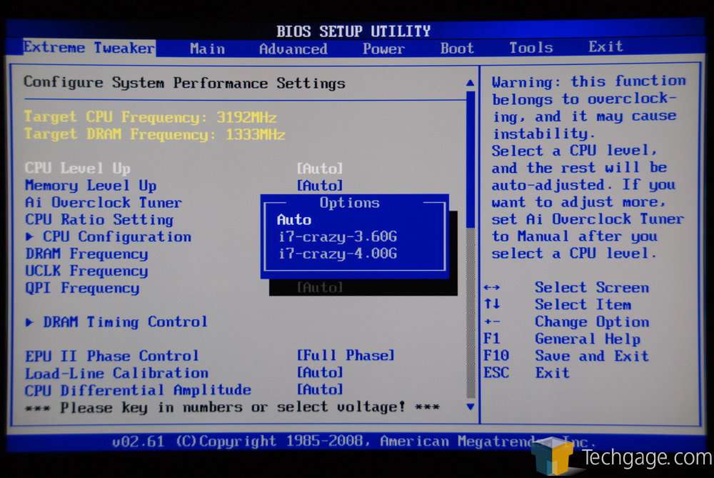Select the i7-crazy-4.00G option
Image resolution: width=714 pixels, height=478 pixels.
pyautogui.click(x=338, y=254)
